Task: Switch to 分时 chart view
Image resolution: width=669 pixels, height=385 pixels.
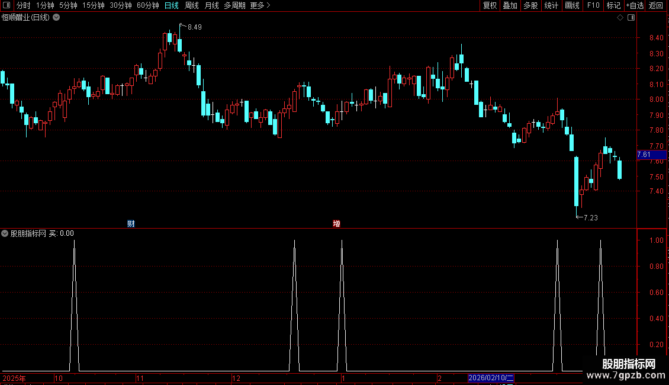Action: pos(24,5)
